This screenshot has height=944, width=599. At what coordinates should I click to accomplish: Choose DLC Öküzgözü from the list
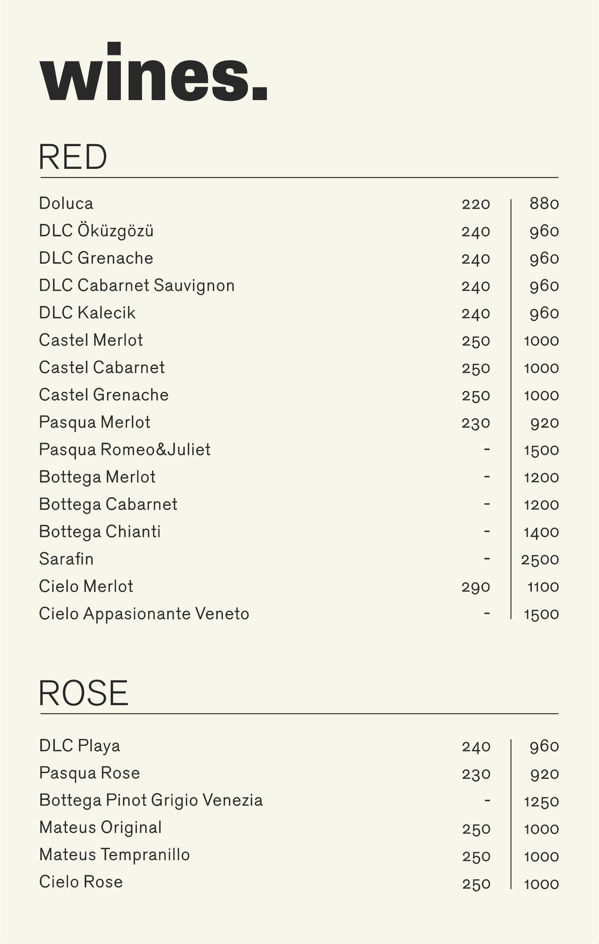[96, 231]
